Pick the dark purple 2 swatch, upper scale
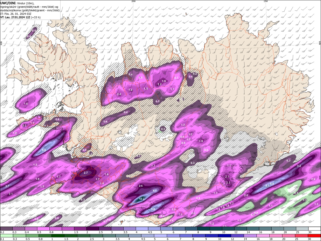This screenshot has width=321, height=241. [93, 229]
